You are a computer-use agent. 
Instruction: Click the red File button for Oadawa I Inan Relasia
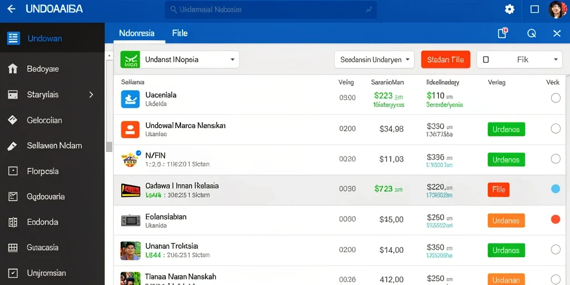tap(498, 190)
